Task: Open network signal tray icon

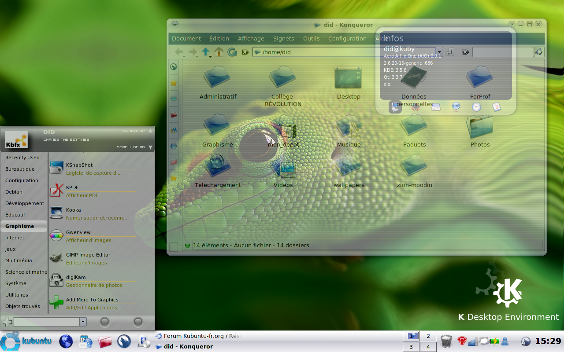Action: tap(473, 341)
